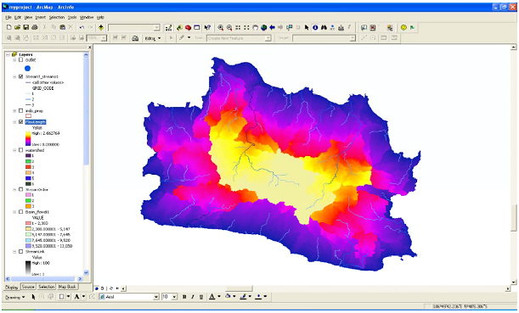
Task: Click the Add Data button
Action: [x=101, y=28]
